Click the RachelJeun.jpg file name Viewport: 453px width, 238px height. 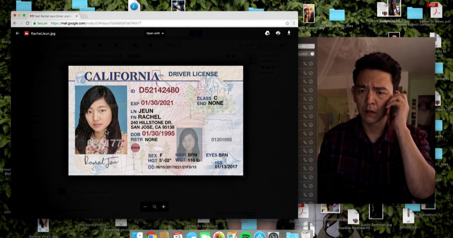point(43,33)
